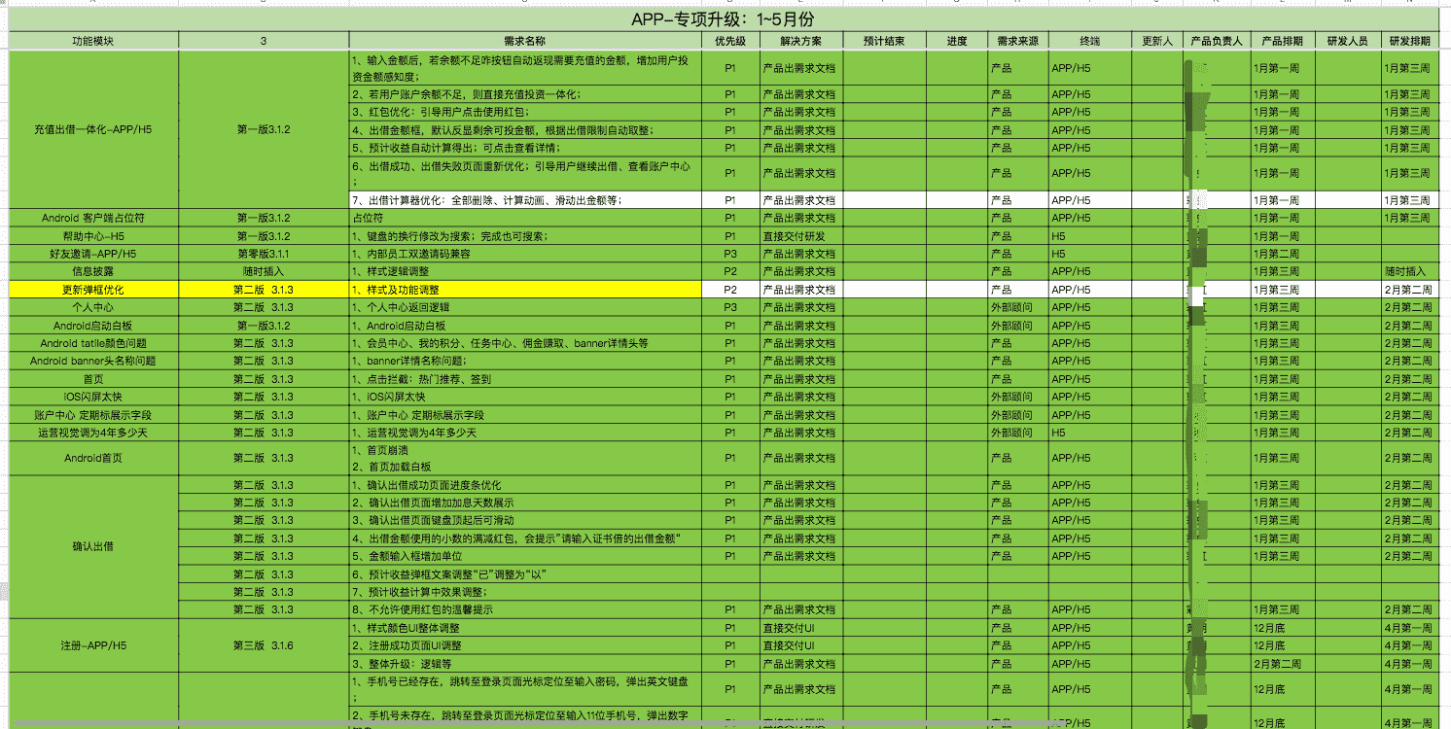Click "1、确认出借成功页面进度条优化" cell
Viewport: 1451px width, 729px height.
pos(525,485)
